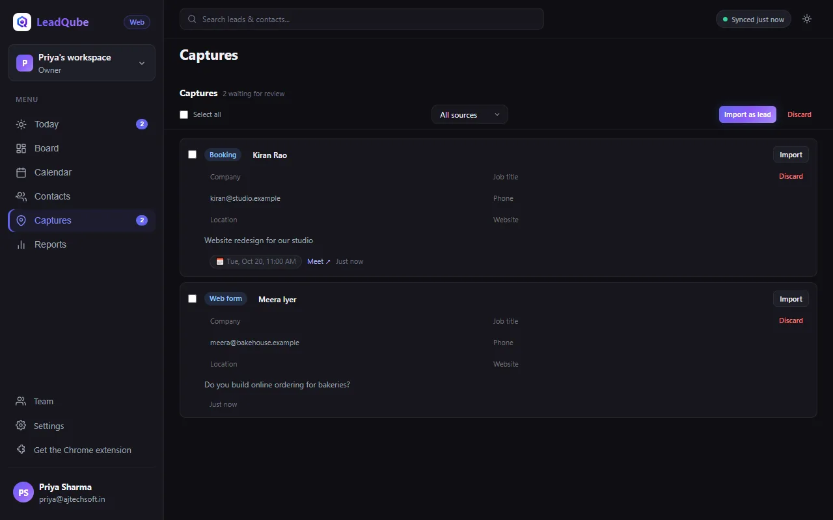The width and height of the screenshot is (833, 520).
Task: Click the Web badge beside LeadQube
Action: pyautogui.click(x=137, y=22)
